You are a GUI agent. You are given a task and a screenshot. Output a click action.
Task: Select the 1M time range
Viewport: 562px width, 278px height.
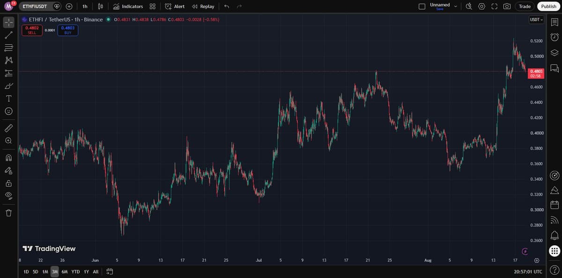point(45,271)
